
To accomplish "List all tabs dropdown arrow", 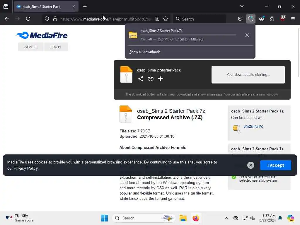I will 242,6.
